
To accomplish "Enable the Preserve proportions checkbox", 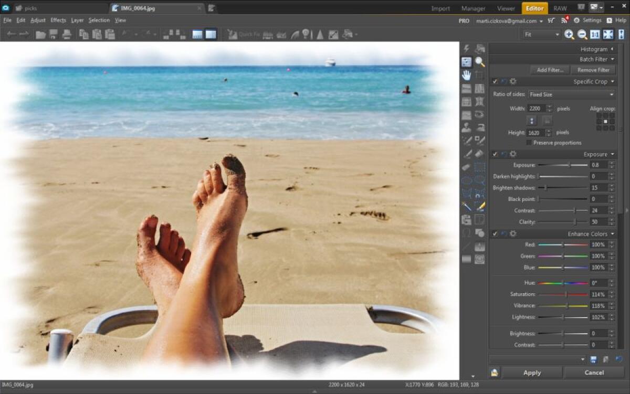I will pos(529,142).
